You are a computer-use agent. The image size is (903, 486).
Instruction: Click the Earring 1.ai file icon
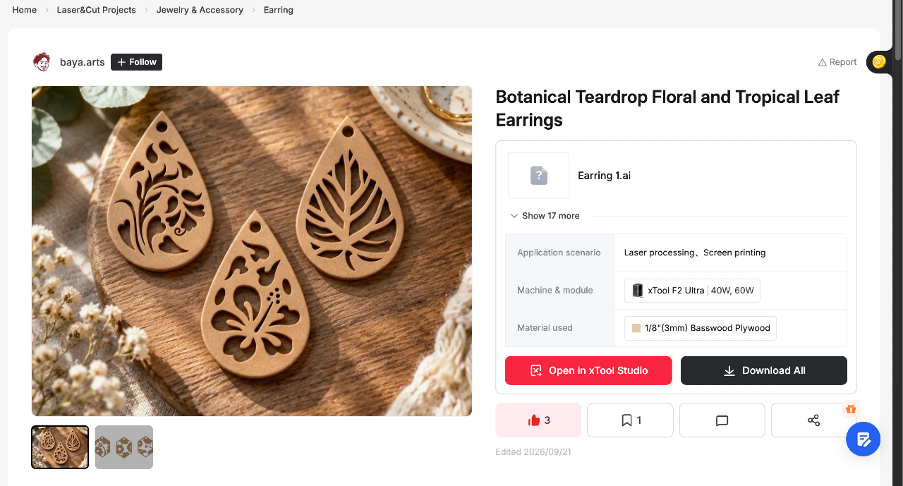(539, 176)
